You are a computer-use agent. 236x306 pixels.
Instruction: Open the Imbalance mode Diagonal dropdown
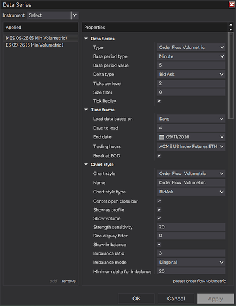pyautogui.click(x=191, y=262)
